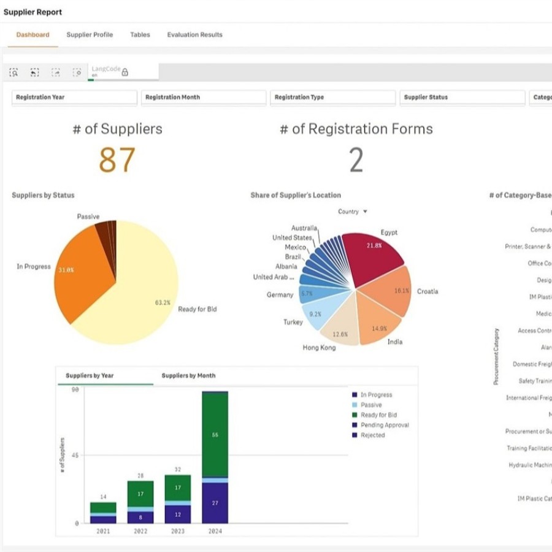Click the Ready for Bid legend swatch
The height and width of the screenshot is (552, 552).
(x=355, y=415)
